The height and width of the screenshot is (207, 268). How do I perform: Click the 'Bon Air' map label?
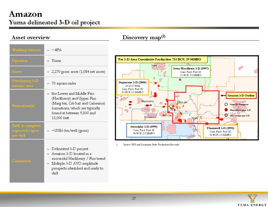pyautogui.click(x=183, y=102)
